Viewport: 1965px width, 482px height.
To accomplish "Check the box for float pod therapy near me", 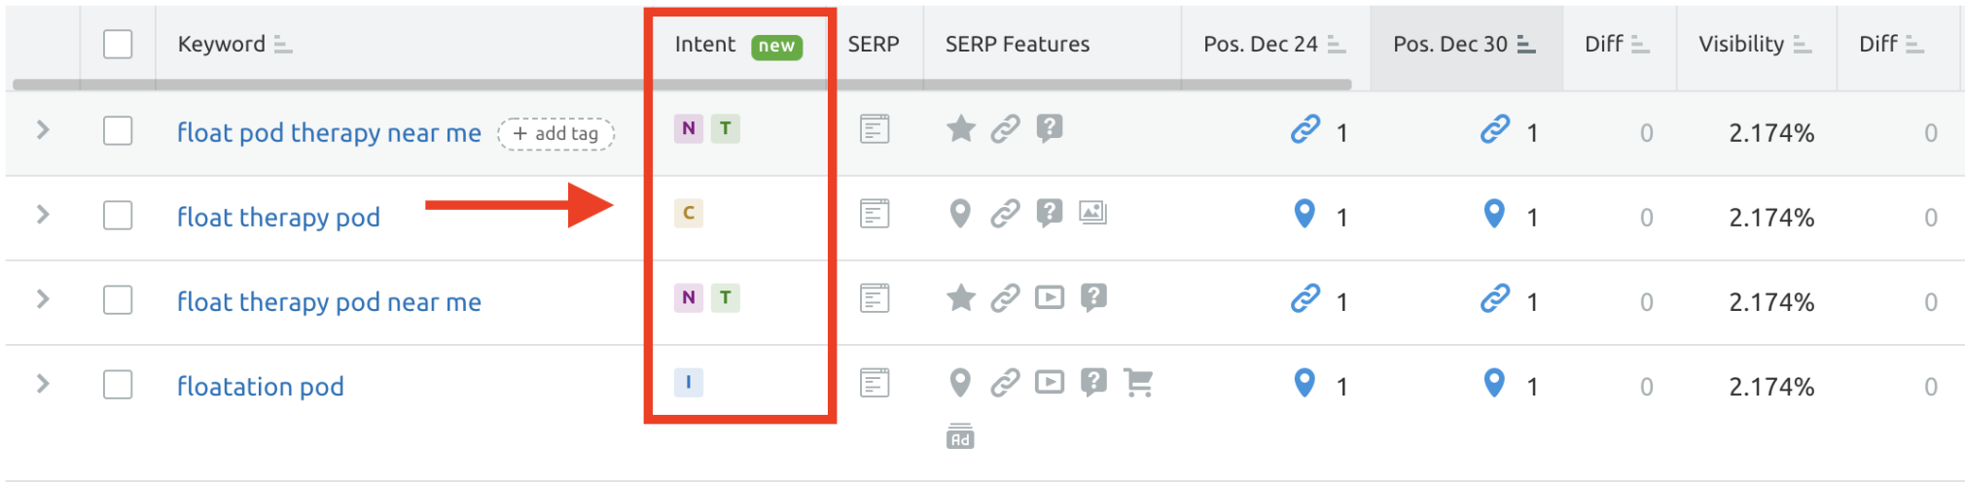I will (118, 130).
